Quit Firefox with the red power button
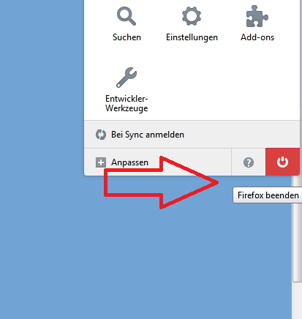This screenshot has height=319, width=302. (282, 162)
